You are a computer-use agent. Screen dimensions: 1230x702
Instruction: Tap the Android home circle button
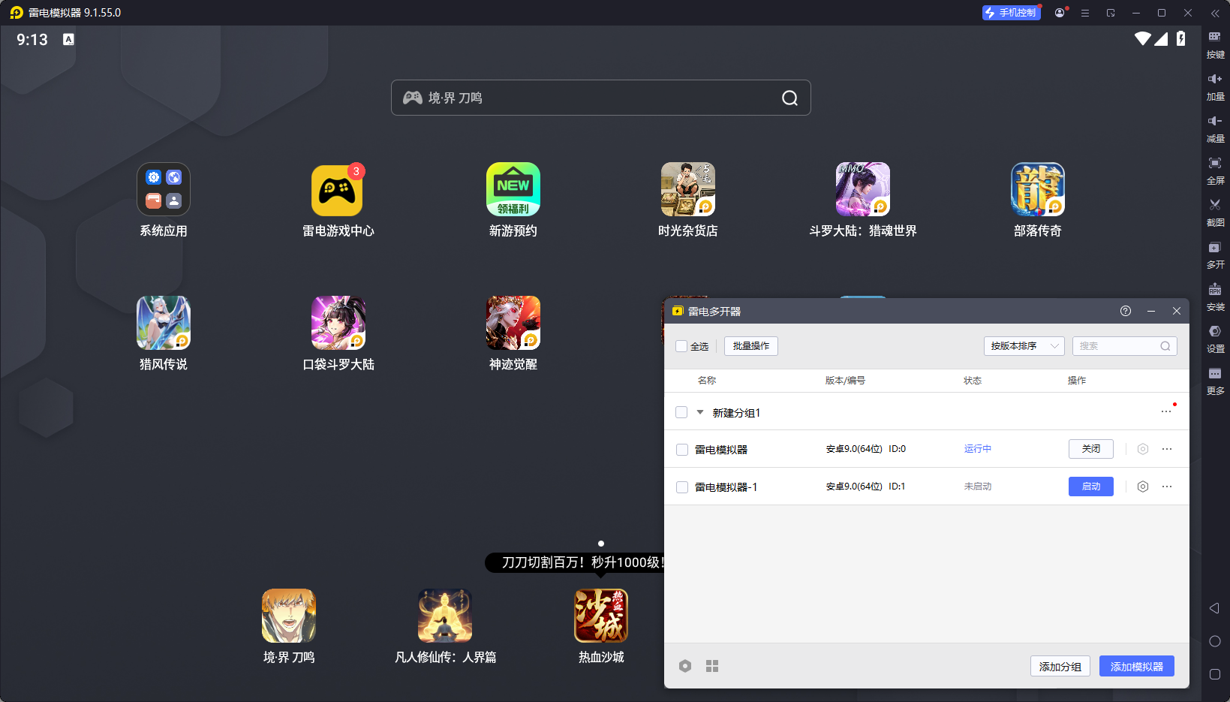tap(1215, 641)
